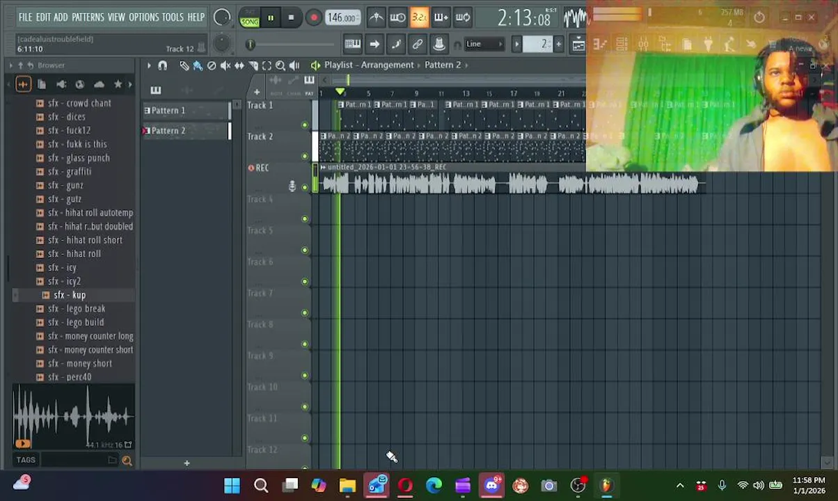Add a new pattern with plus button
Viewport: 838px width, 501px height.
click(558, 45)
